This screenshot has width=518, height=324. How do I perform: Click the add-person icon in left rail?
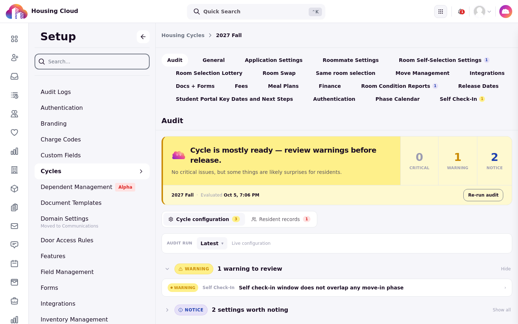pos(14,58)
